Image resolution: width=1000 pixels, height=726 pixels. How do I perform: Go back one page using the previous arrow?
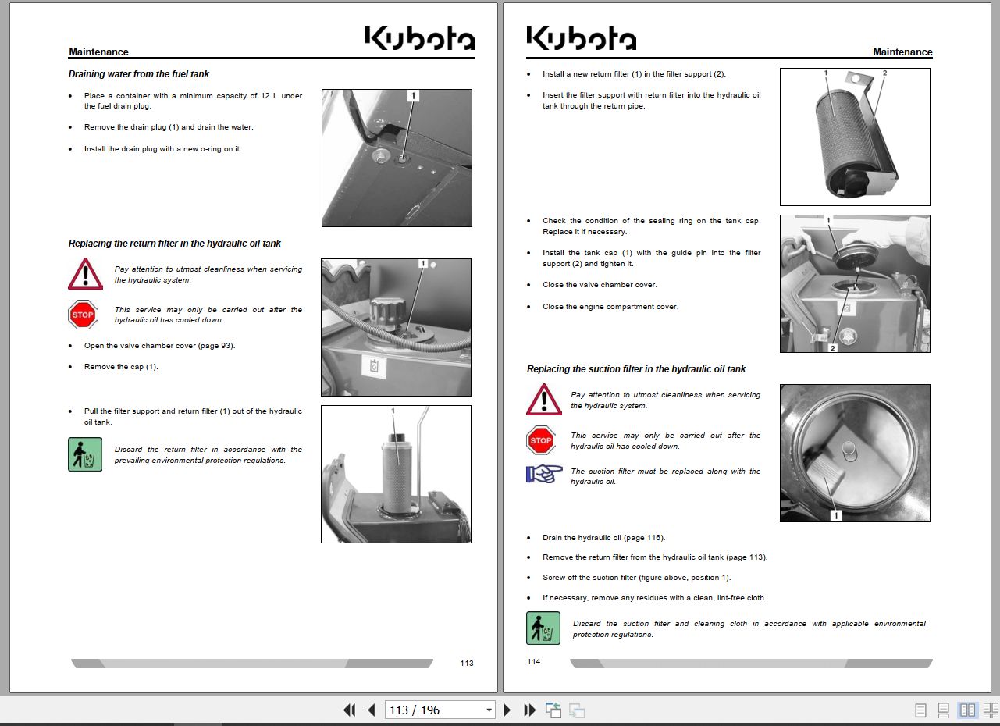[371, 710]
